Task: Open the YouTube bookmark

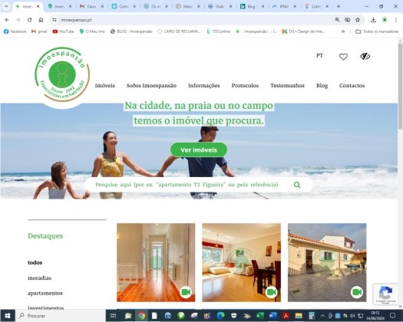Action: click(x=63, y=31)
